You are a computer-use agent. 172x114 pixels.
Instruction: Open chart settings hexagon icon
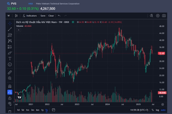(x=158, y=16)
